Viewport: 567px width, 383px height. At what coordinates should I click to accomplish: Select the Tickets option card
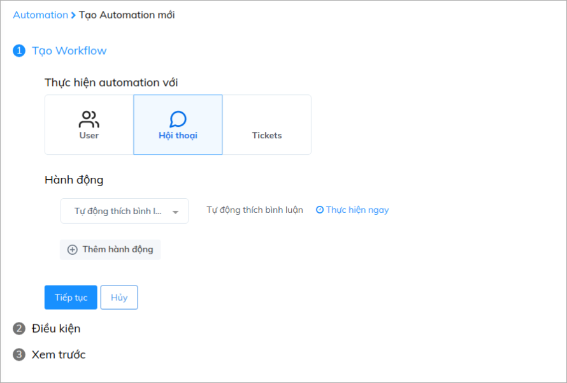pos(267,125)
